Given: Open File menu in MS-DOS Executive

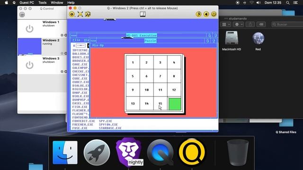Looking at the screenshot, I should [x=76, y=40].
